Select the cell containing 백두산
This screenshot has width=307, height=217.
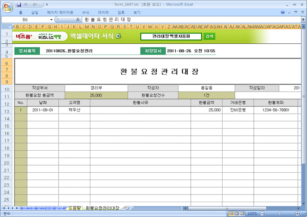click(x=74, y=110)
